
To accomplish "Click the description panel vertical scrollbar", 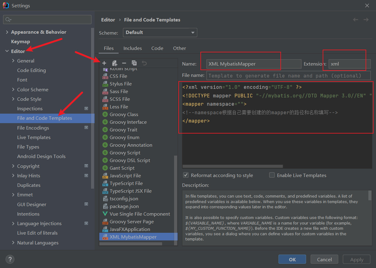I will pos(370,195).
